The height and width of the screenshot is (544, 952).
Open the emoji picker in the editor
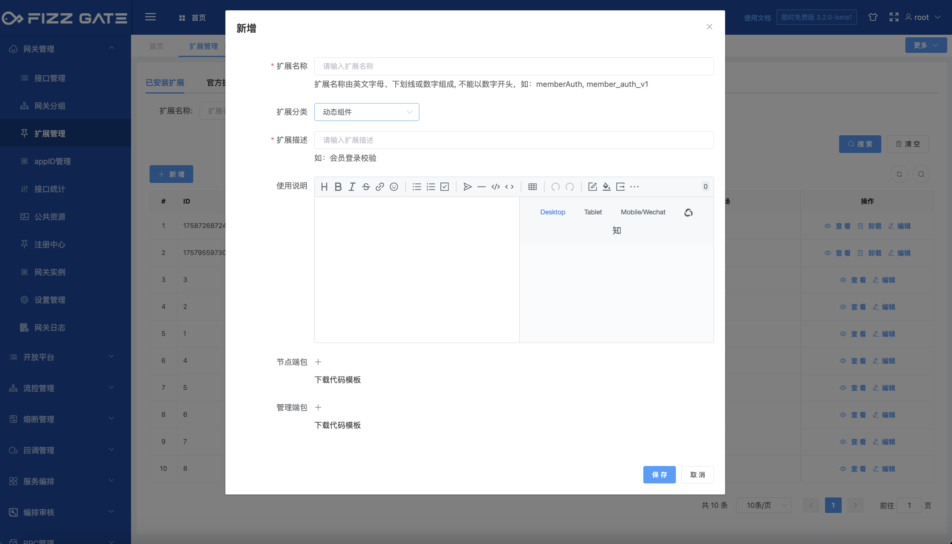click(x=394, y=187)
